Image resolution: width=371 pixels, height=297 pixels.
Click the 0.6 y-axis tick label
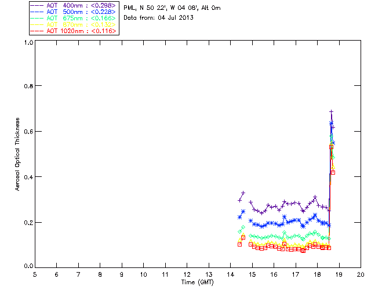pos(28,132)
